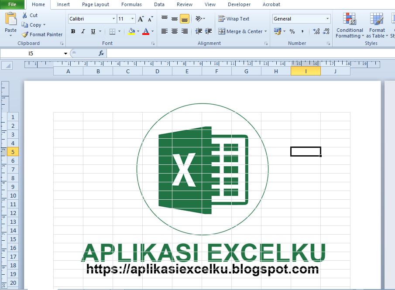Image resolution: width=395 pixels, height=290 pixels.
Task: Apply Percent Style format
Action: click(292, 31)
